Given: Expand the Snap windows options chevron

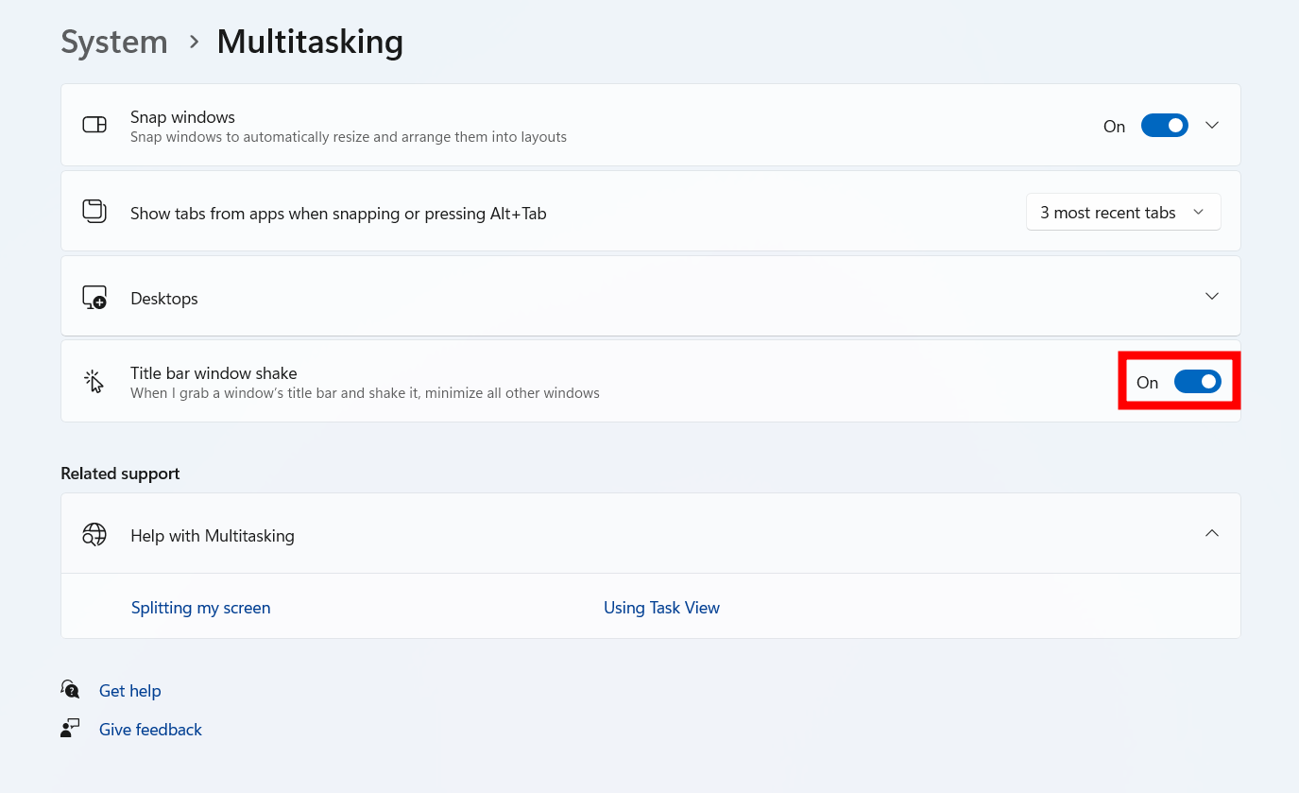Looking at the screenshot, I should tap(1212, 125).
